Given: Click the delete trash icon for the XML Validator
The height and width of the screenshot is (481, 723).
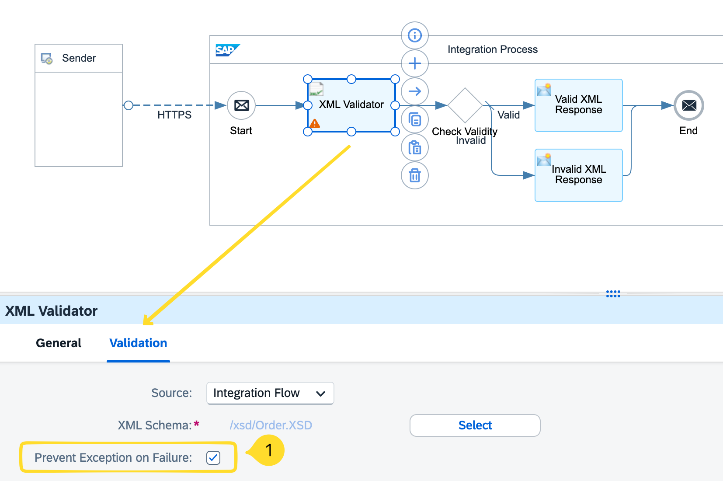Looking at the screenshot, I should [414, 175].
